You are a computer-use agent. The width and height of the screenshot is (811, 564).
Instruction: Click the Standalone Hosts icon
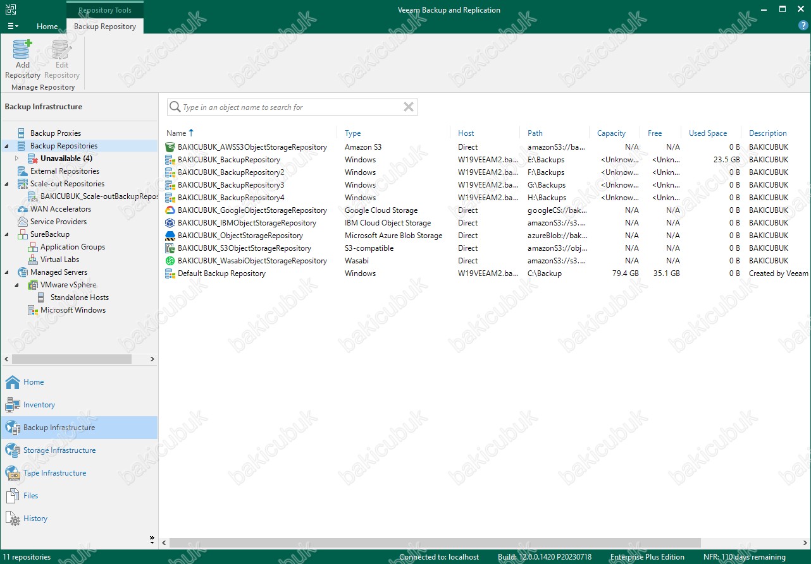[42, 297]
